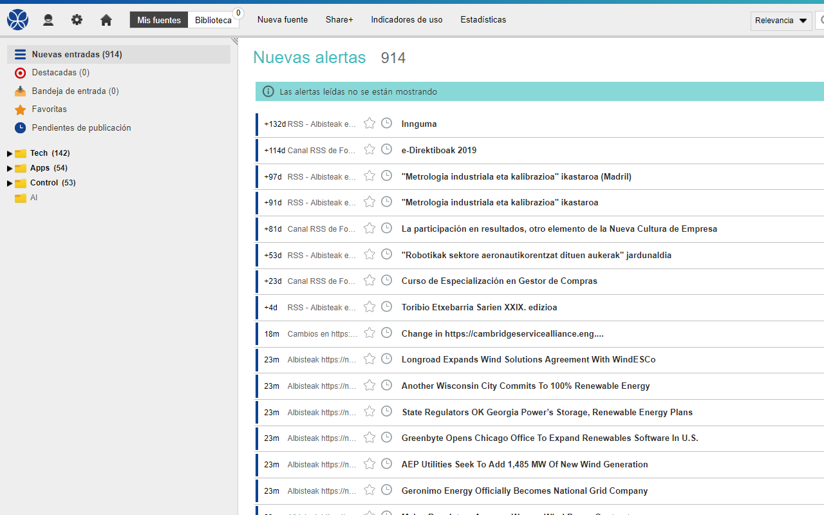Open Bandeja de entrada inbox item
824x515 pixels.
75,91
